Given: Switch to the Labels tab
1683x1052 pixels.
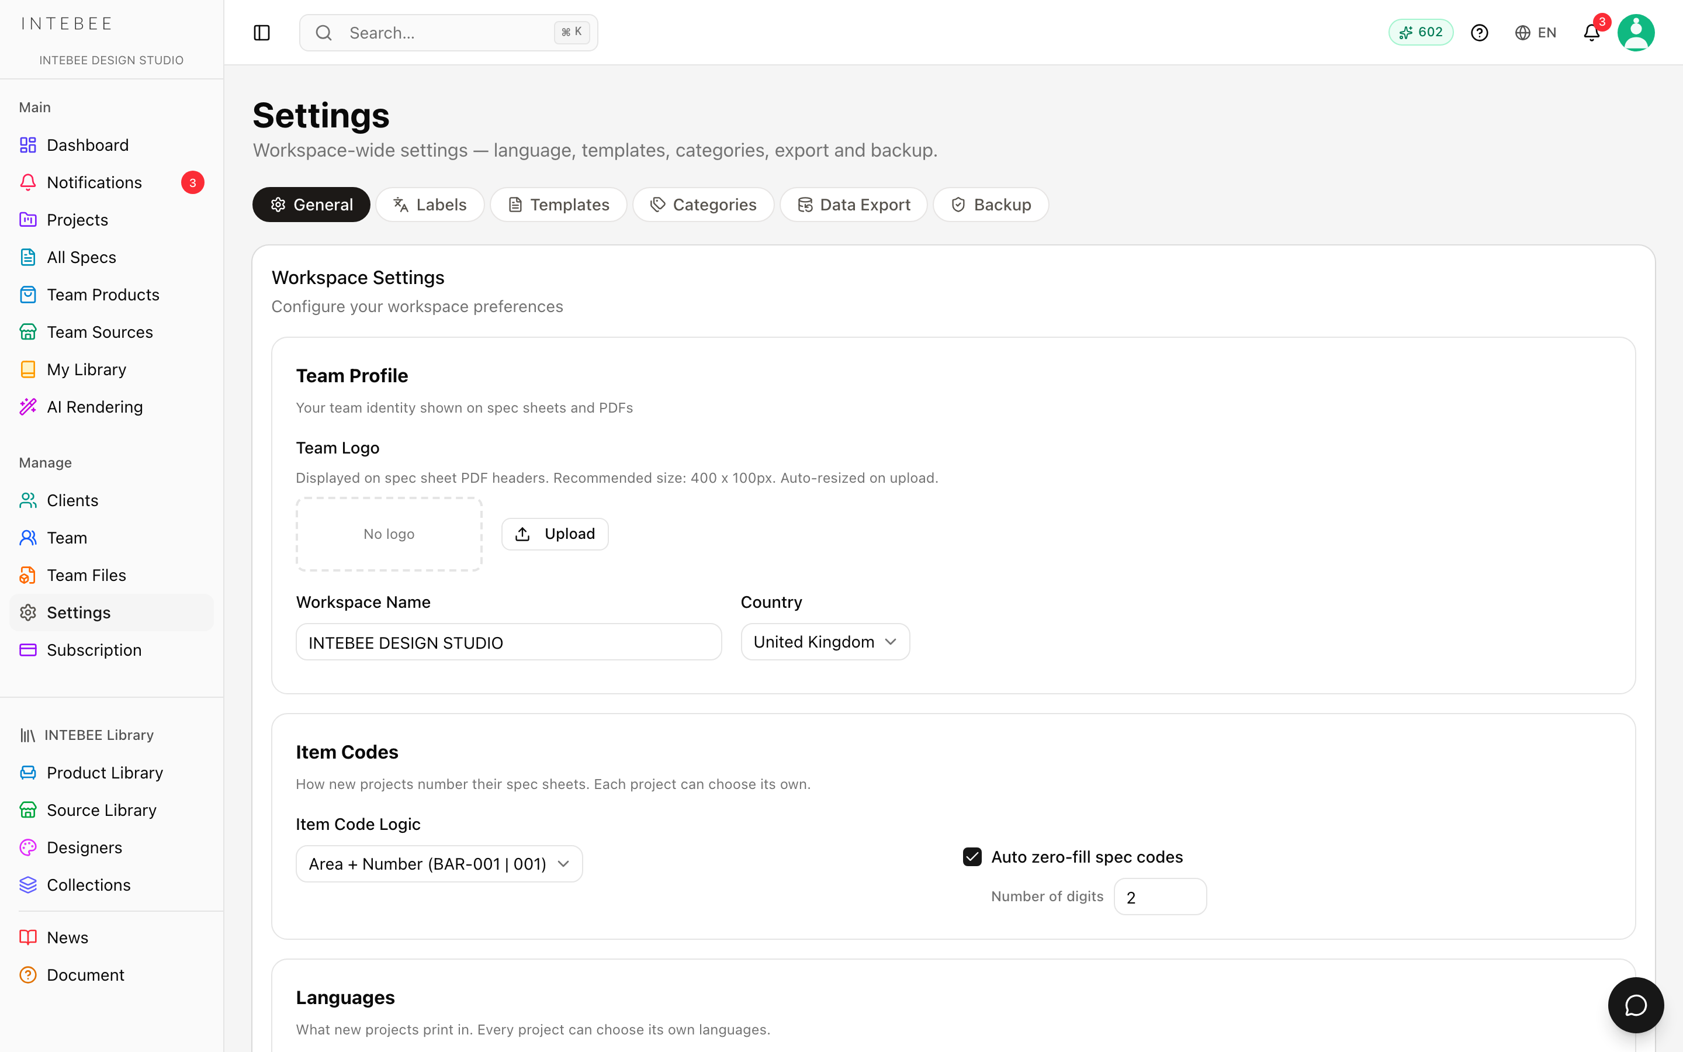Looking at the screenshot, I should pos(430,205).
